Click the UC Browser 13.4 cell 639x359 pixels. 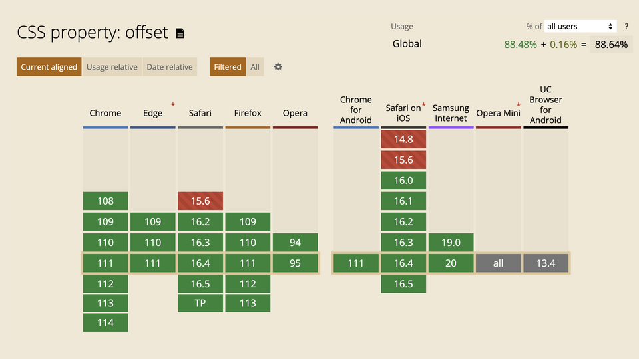(546, 263)
